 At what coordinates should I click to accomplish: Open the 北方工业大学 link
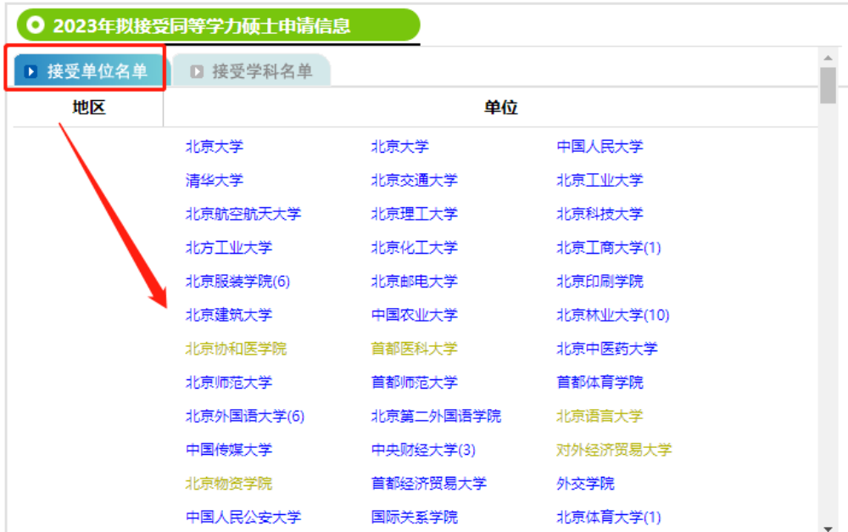click(229, 247)
